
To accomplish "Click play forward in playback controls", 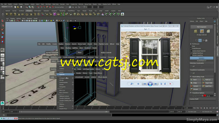I will click(207, 108).
